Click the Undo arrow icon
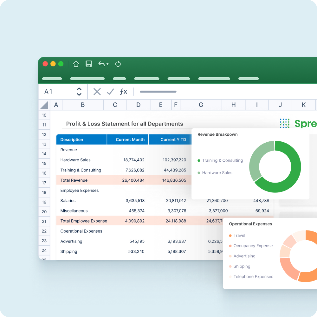The height and width of the screenshot is (317, 317). coord(101,64)
